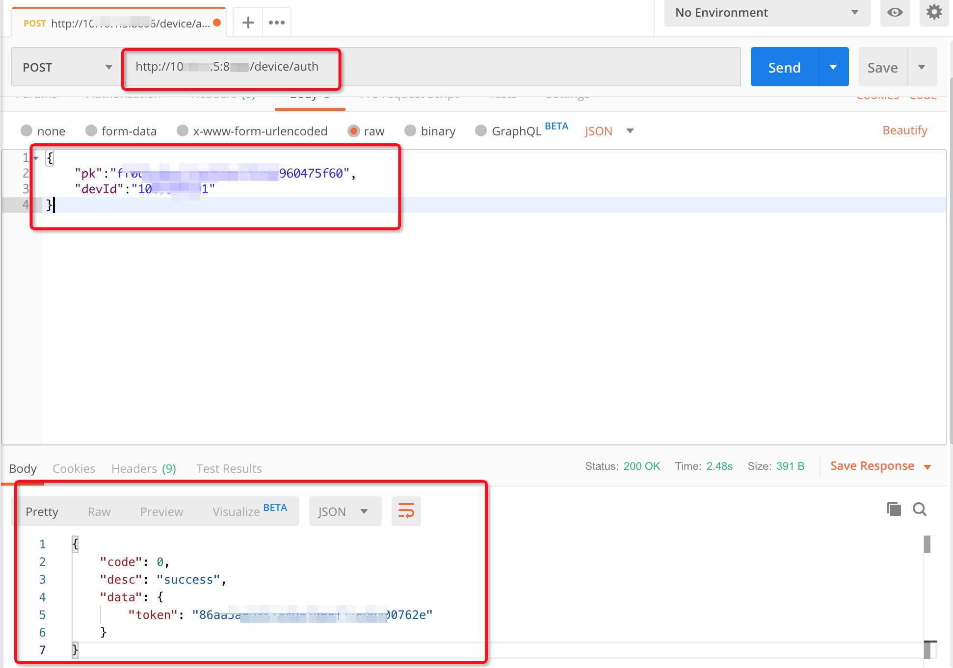Search the response body with magnifier icon

coord(920,510)
